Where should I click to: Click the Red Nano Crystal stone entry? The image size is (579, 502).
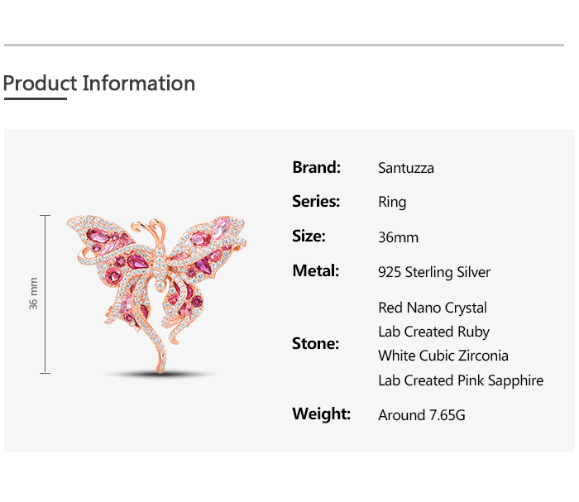click(433, 308)
